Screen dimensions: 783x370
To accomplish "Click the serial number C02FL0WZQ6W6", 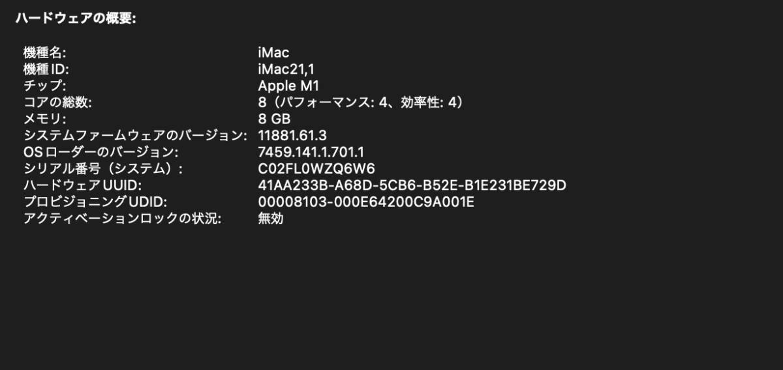I will pos(316,169).
